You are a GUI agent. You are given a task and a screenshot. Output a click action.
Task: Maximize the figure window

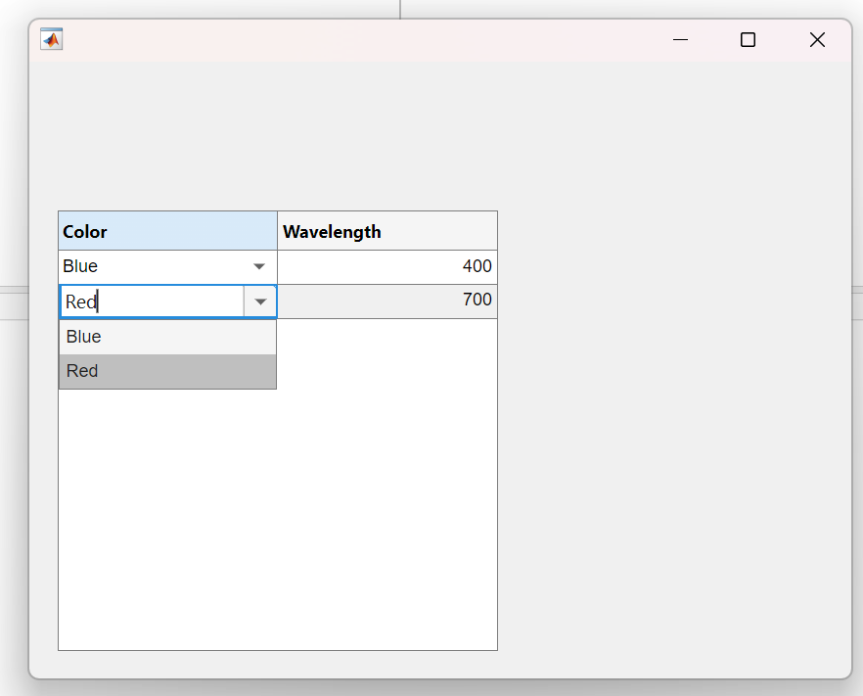(748, 39)
